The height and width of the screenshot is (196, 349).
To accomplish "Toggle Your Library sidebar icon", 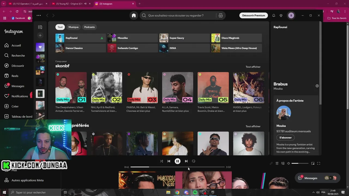I will point(40,27).
